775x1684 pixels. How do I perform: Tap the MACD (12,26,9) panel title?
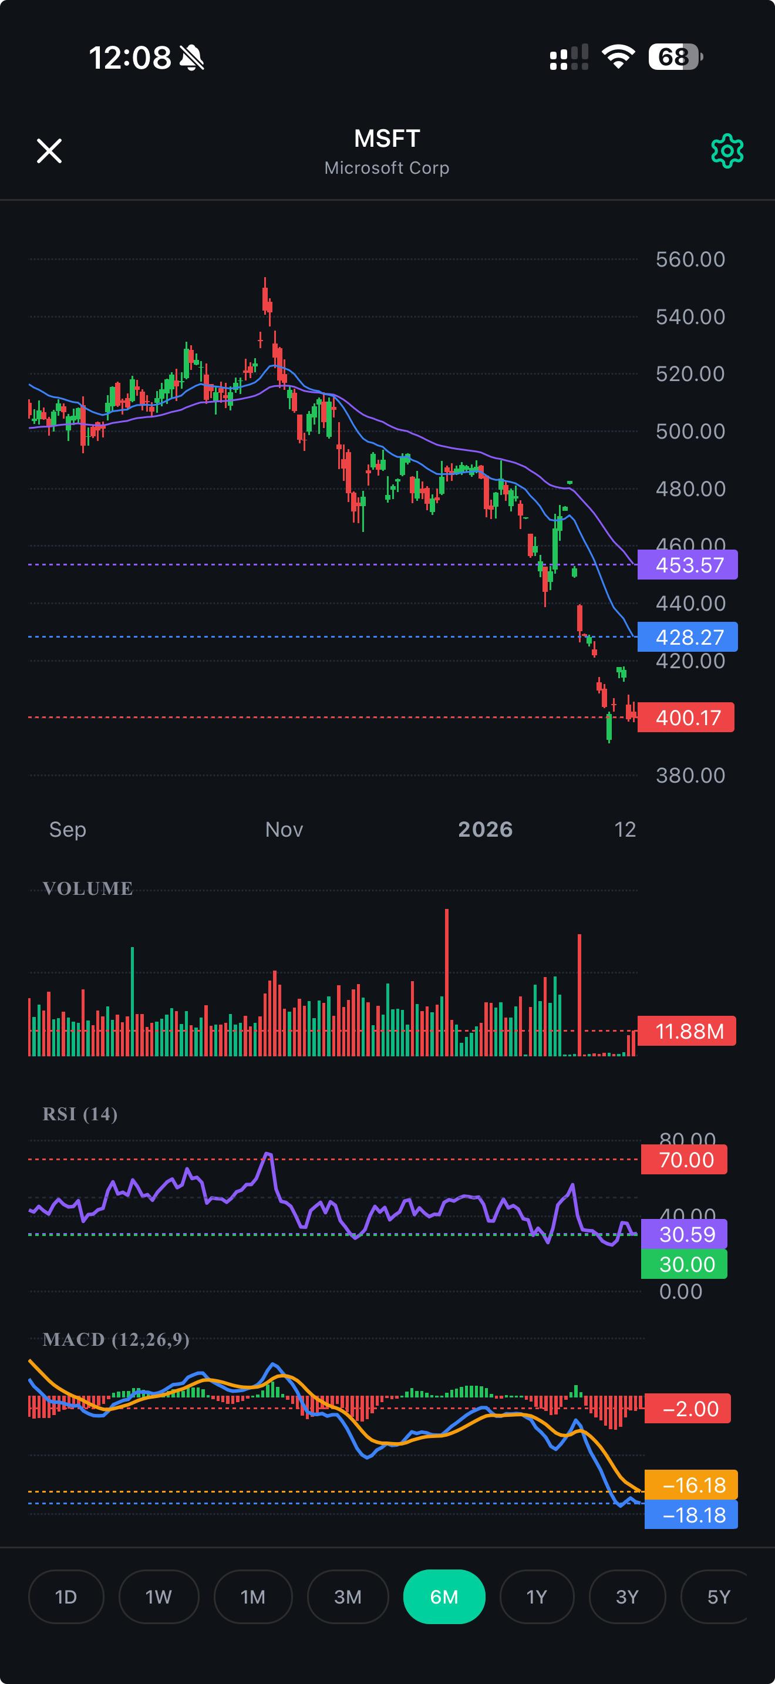pos(116,1339)
